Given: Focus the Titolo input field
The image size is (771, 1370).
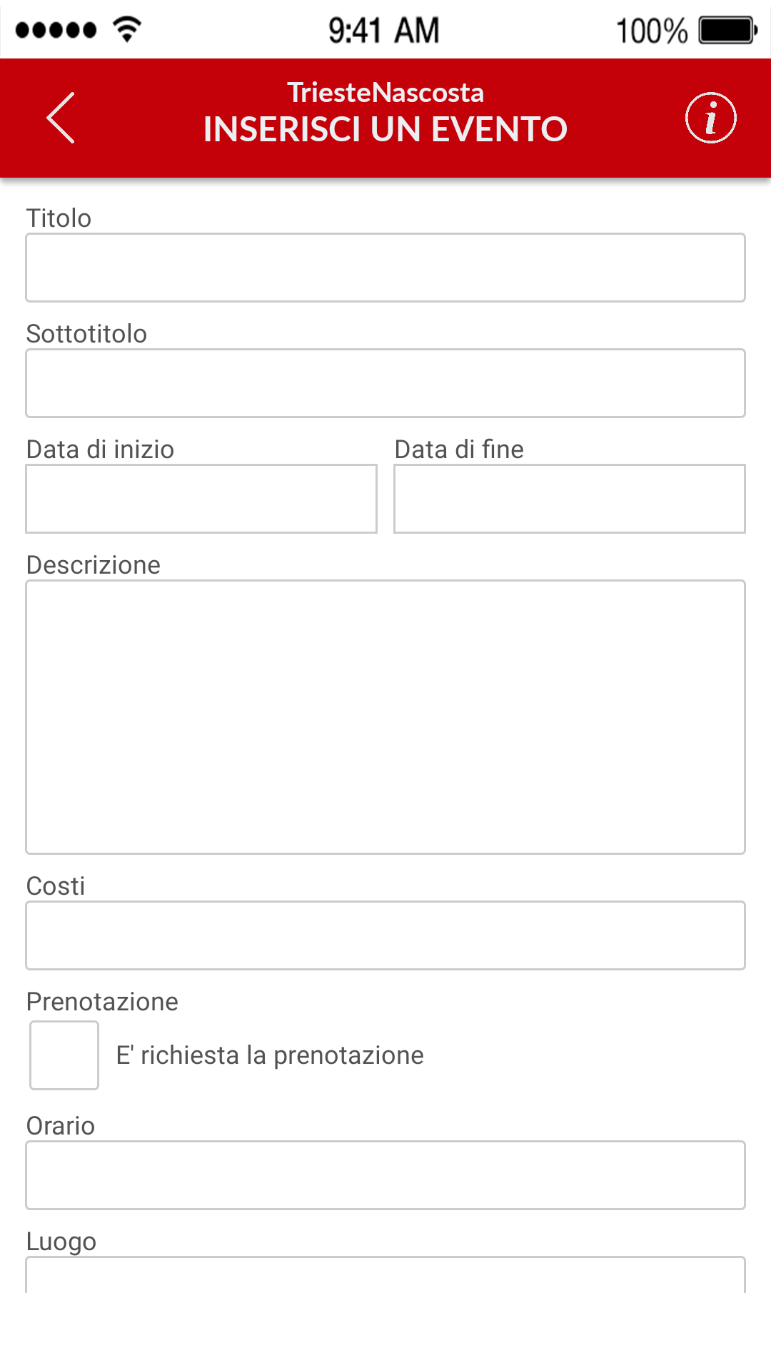Looking at the screenshot, I should pyautogui.click(x=385, y=268).
